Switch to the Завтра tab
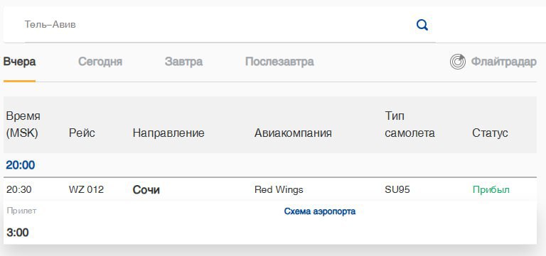The width and height of the screenshot is (546, 256). click(x=183, y=62)
